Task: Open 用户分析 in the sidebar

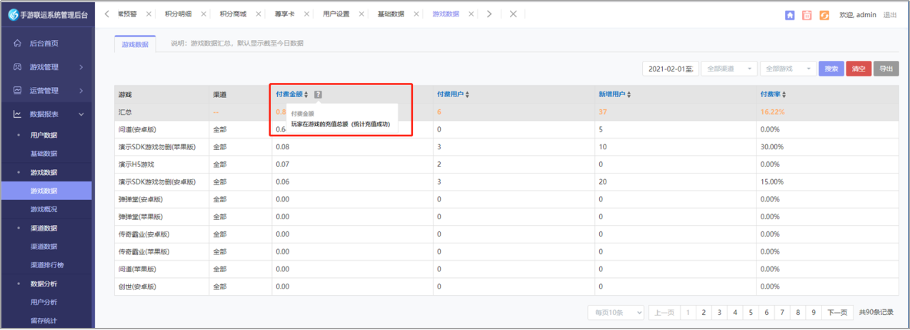Action: (44, 302)
